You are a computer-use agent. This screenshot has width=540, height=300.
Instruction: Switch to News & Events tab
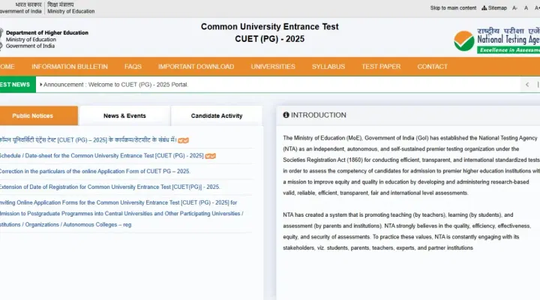pos(124,116)
